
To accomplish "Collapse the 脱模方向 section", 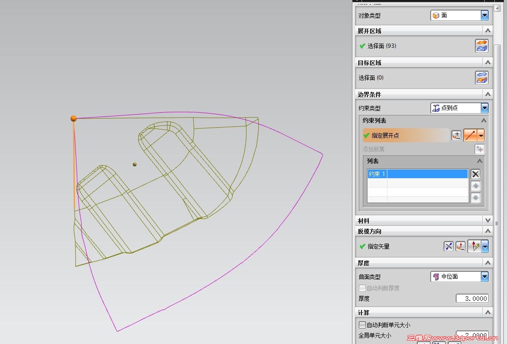I will [x=487, y=231].
